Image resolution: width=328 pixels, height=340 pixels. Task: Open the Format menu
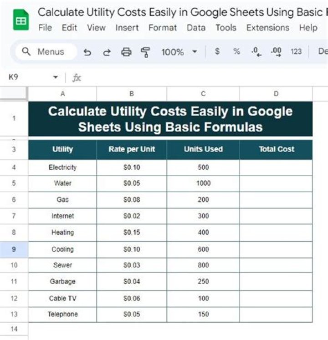point(163,28)
